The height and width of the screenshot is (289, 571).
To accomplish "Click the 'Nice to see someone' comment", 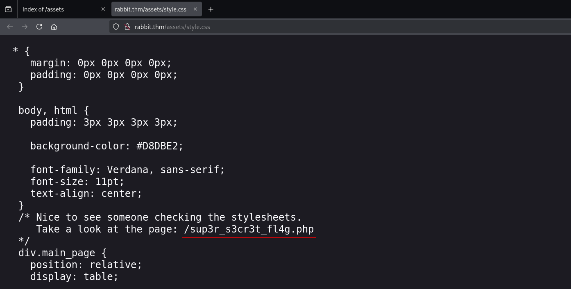I will 168,217.
